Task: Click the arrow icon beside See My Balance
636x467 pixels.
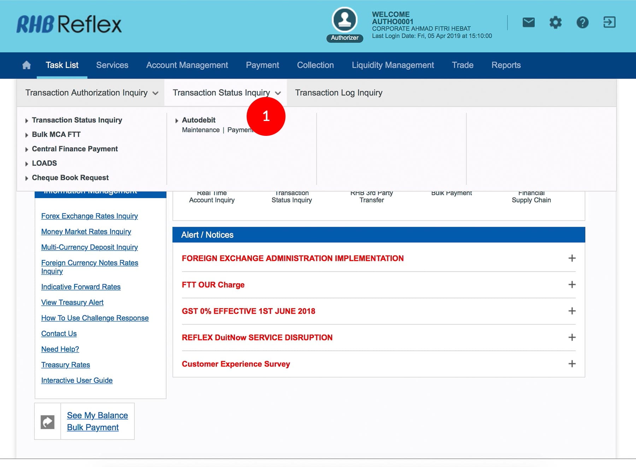Action: (x=48, y=422)
